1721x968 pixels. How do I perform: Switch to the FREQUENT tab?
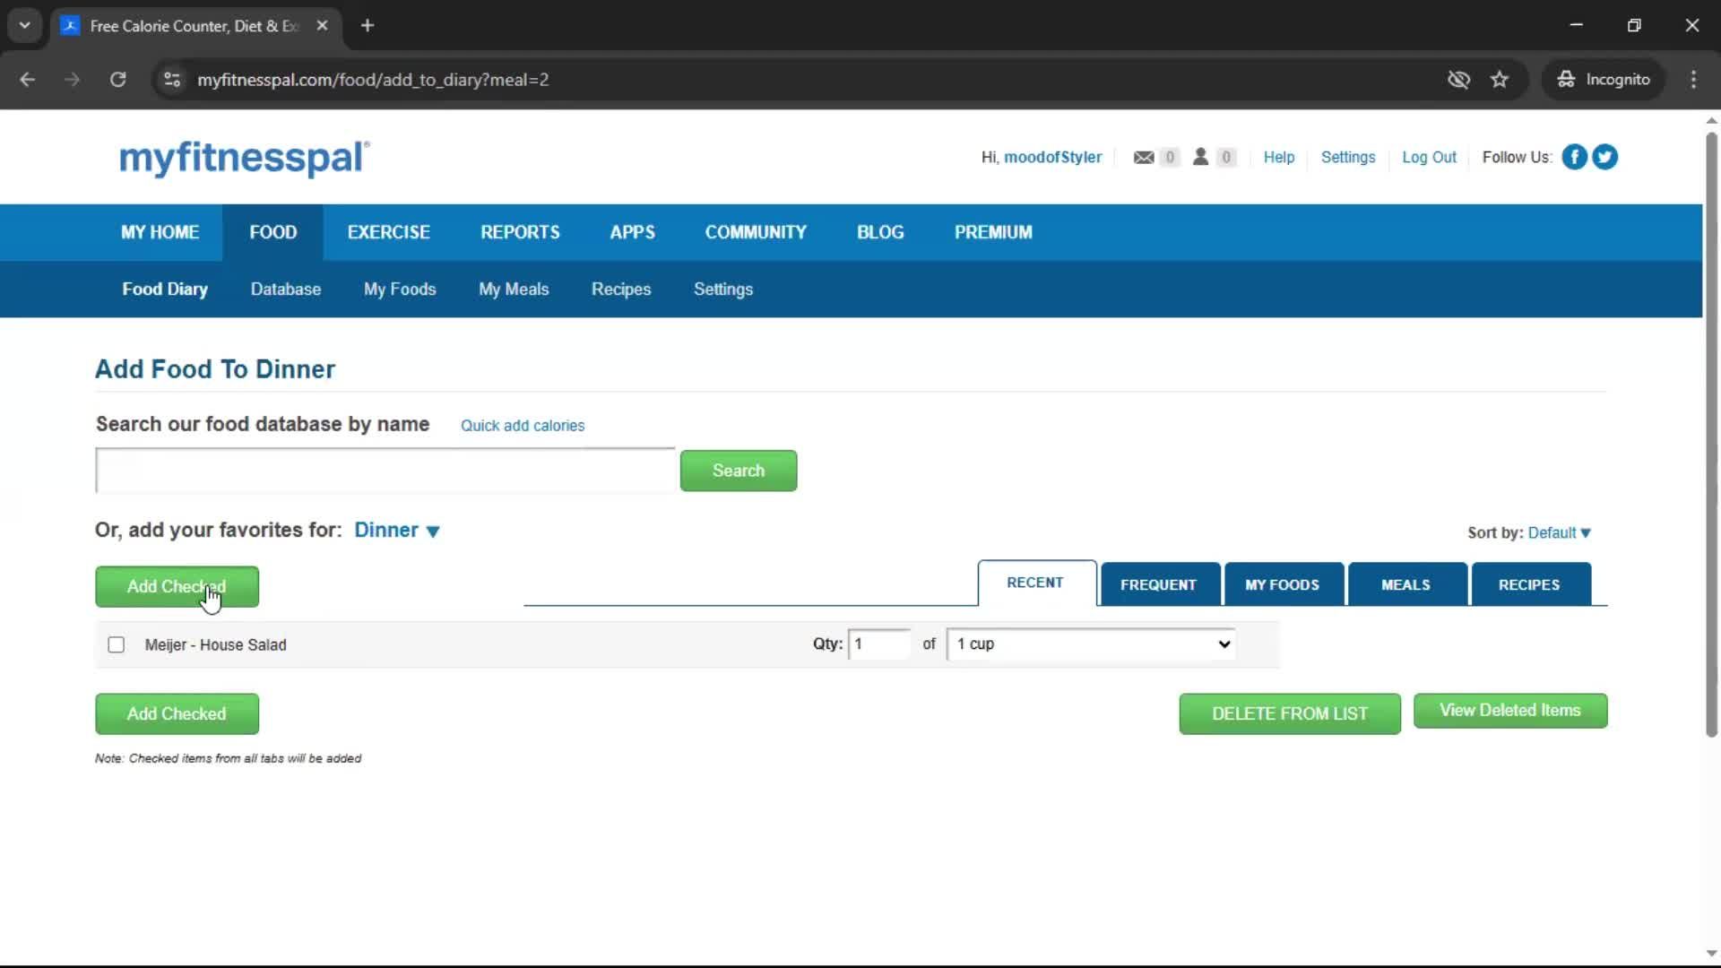pyautogui.click(x=1159, y=584)
